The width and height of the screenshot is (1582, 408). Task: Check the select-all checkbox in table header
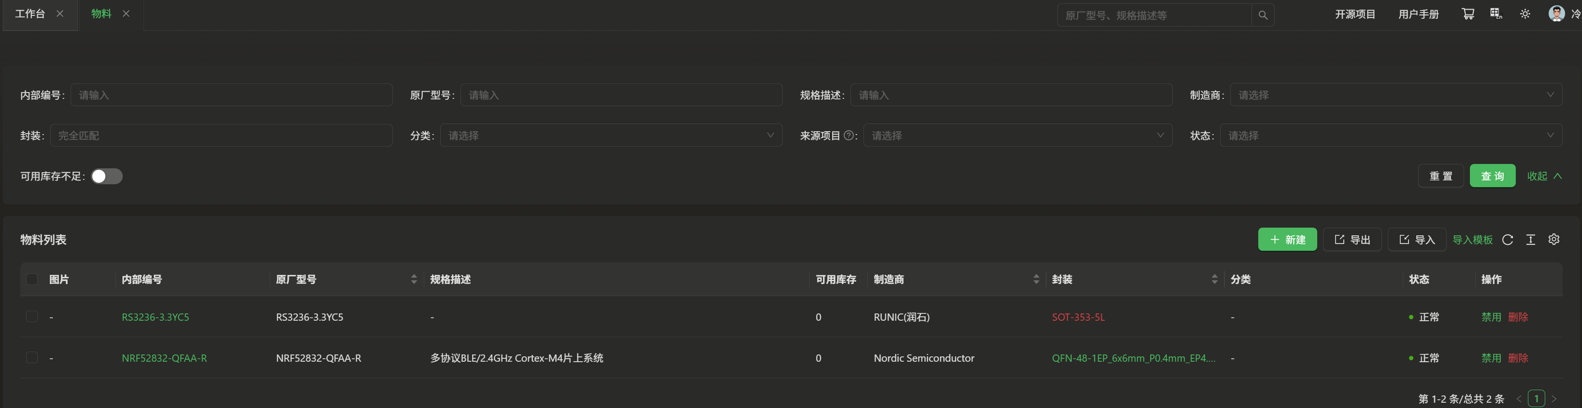click(x=32, y=279)
